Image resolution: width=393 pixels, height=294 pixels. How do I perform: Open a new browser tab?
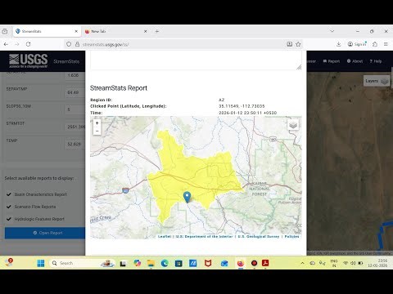coord(157,31)
